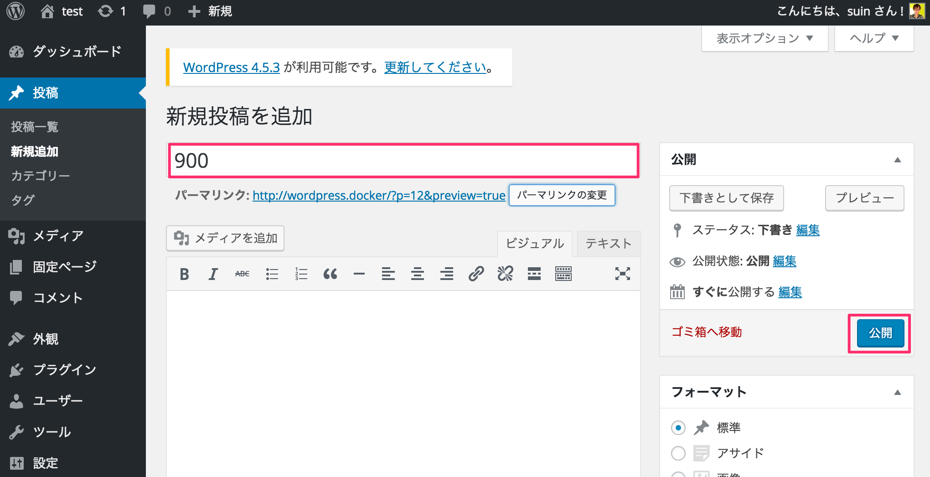Open コメント in the sidebar
This screenshot has height=477, width=930.
pyautogui.click(x=73, y=298)
